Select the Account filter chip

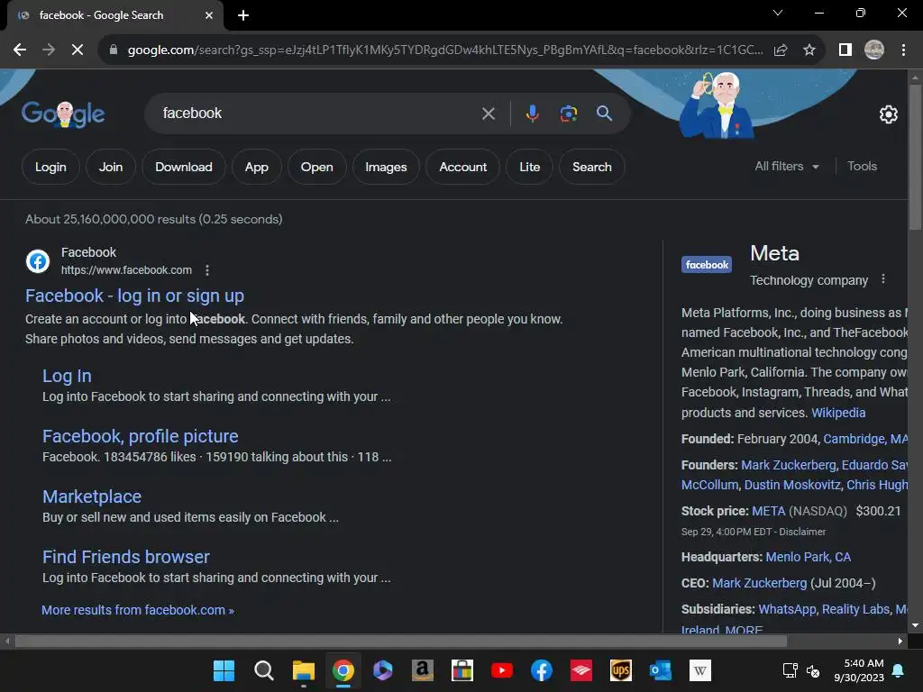(462, 167)
